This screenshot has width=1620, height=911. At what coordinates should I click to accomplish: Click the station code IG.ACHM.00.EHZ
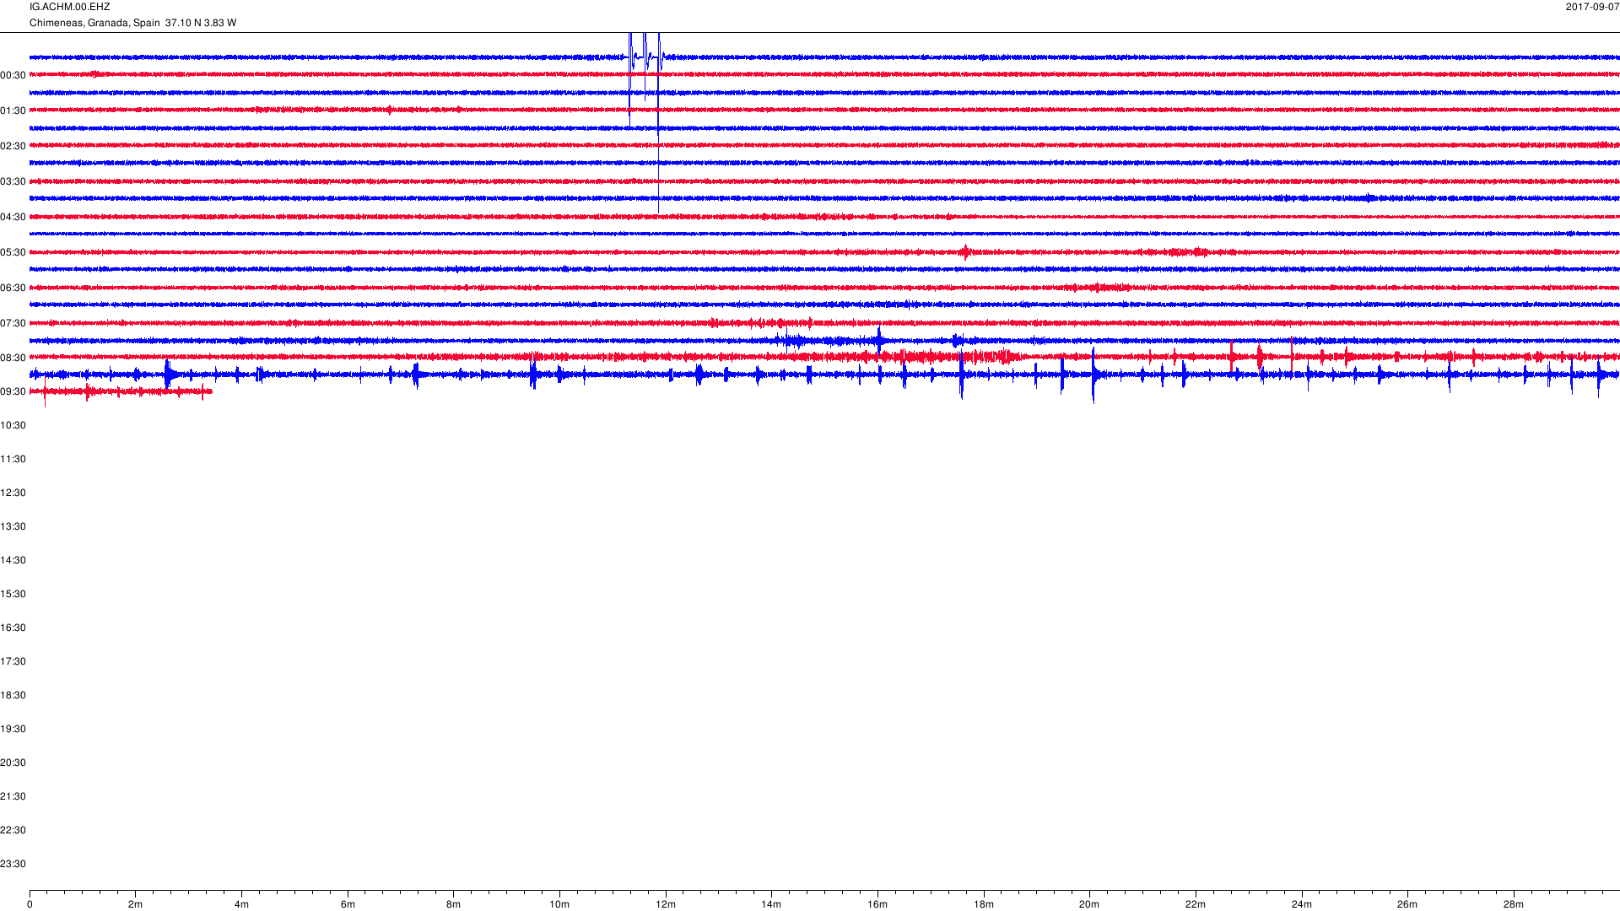(x=69, y=7)
